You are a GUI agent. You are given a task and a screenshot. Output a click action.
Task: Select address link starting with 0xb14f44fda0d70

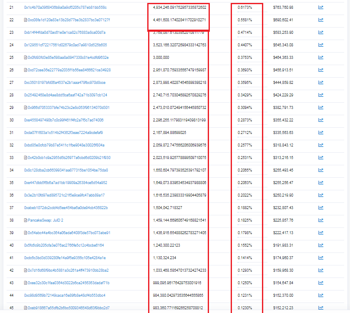(65, 33)
